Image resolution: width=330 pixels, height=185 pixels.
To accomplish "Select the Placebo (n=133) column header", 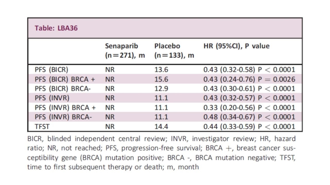I will 174,51.
